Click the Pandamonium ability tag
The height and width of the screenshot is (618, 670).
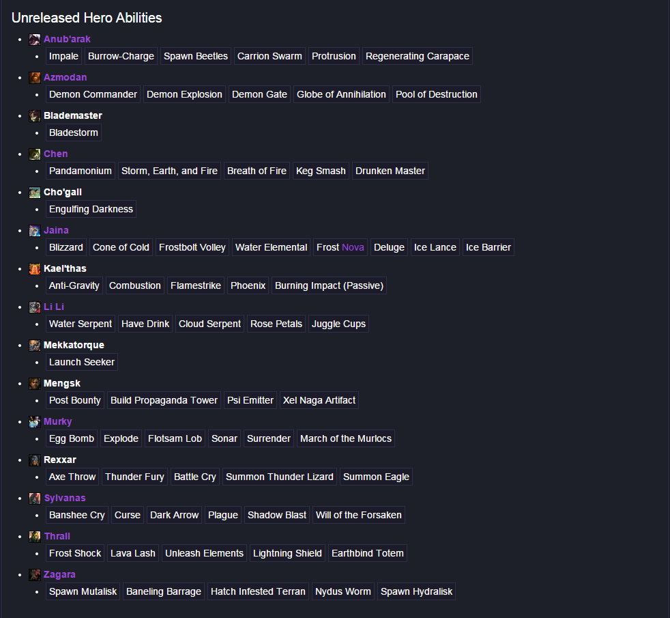[81, 171]
